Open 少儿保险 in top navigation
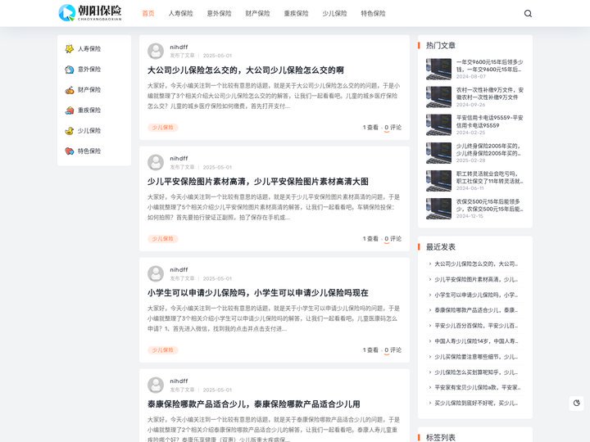Screen dimensions: 590x442 [334, 14]
